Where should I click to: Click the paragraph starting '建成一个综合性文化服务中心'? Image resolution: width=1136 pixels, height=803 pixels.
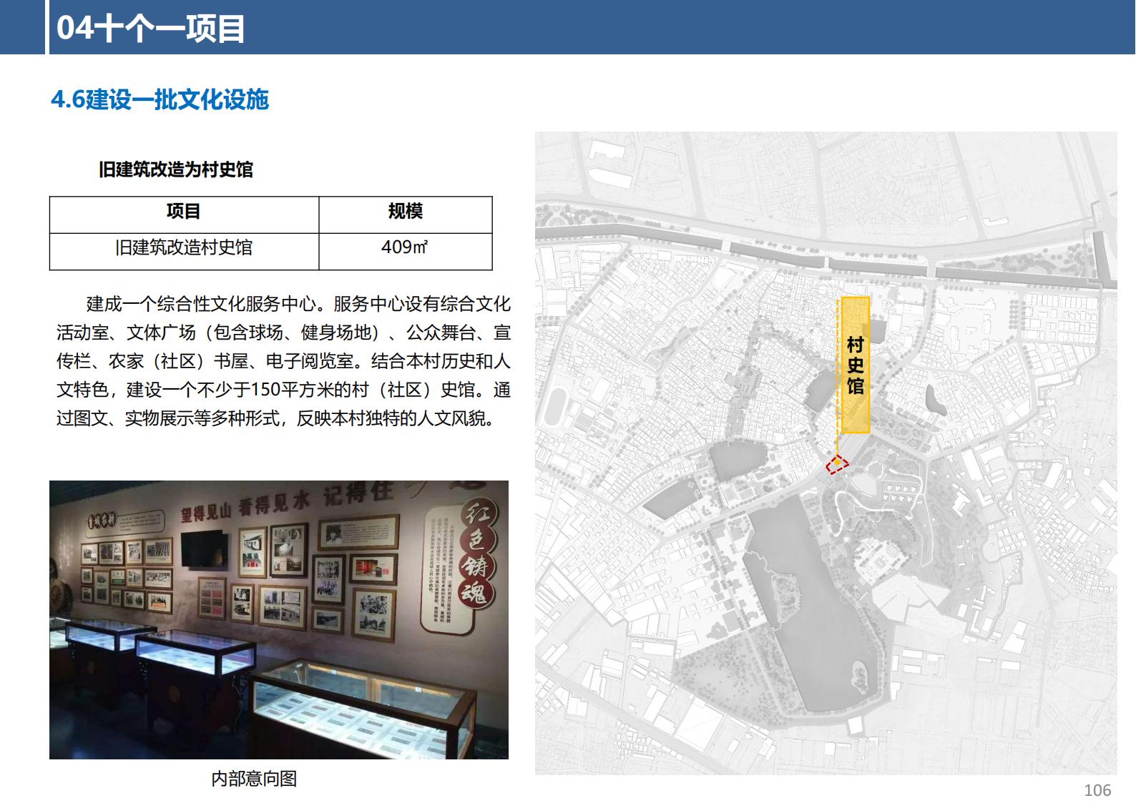(x=283, y=361)
